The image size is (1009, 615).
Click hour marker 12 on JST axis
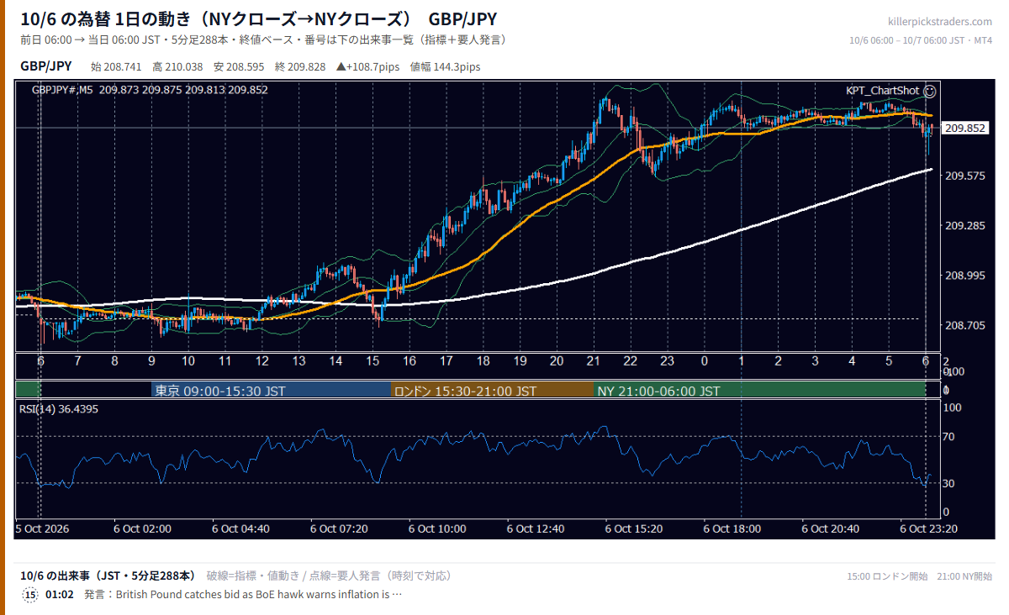(x=261, y=360)
